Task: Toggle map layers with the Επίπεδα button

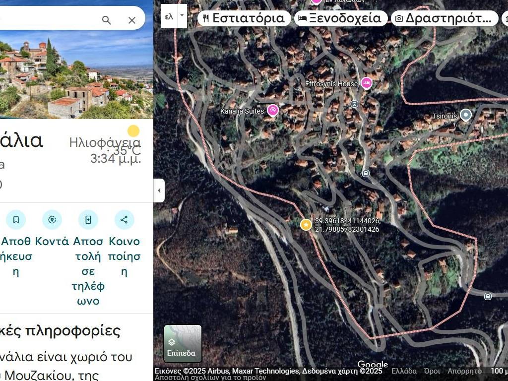Action: click(183, 344)
